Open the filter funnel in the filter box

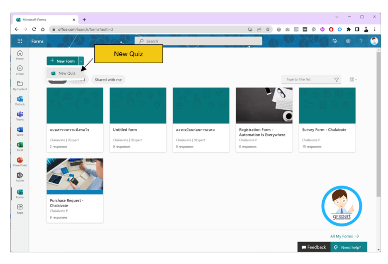coord(336,80)
